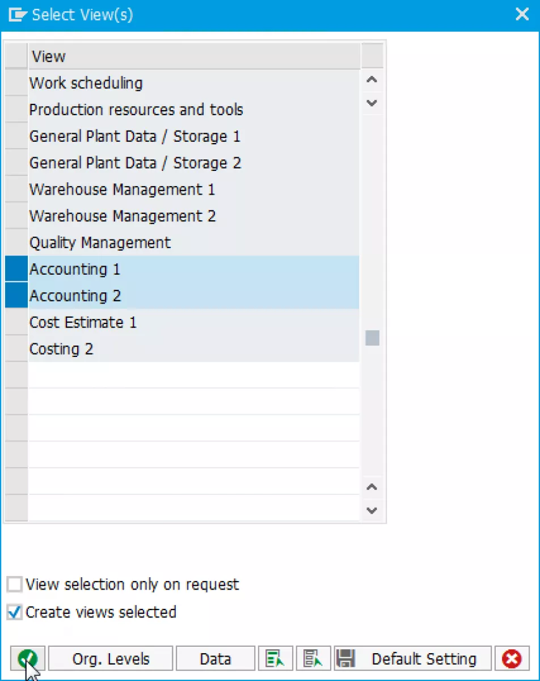The height and width of the screenshot is (681, 540).
Task: Toggle row selector for Cost Estimate 1
Action: [x=16, y=322]
